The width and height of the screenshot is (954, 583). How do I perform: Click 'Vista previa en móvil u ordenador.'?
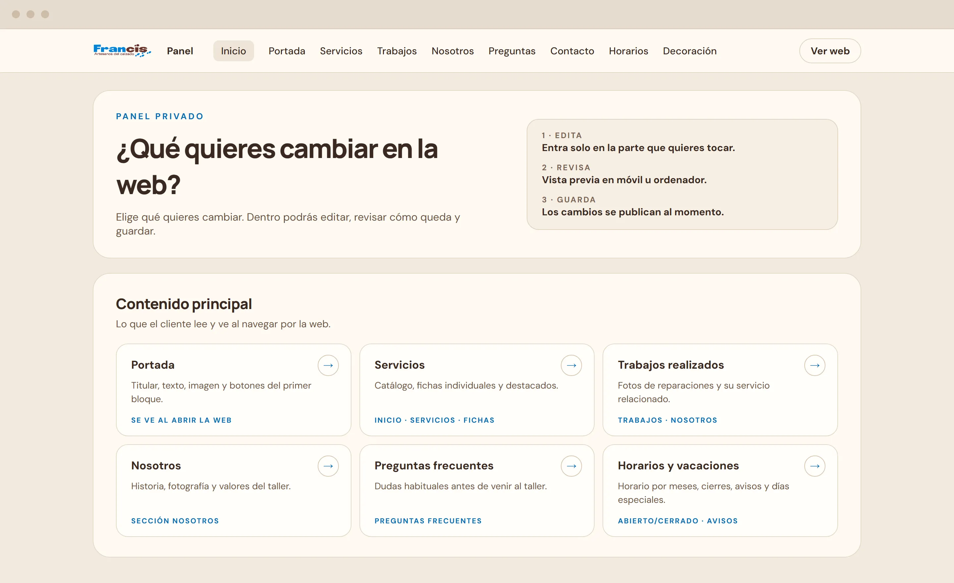[624, 180]
